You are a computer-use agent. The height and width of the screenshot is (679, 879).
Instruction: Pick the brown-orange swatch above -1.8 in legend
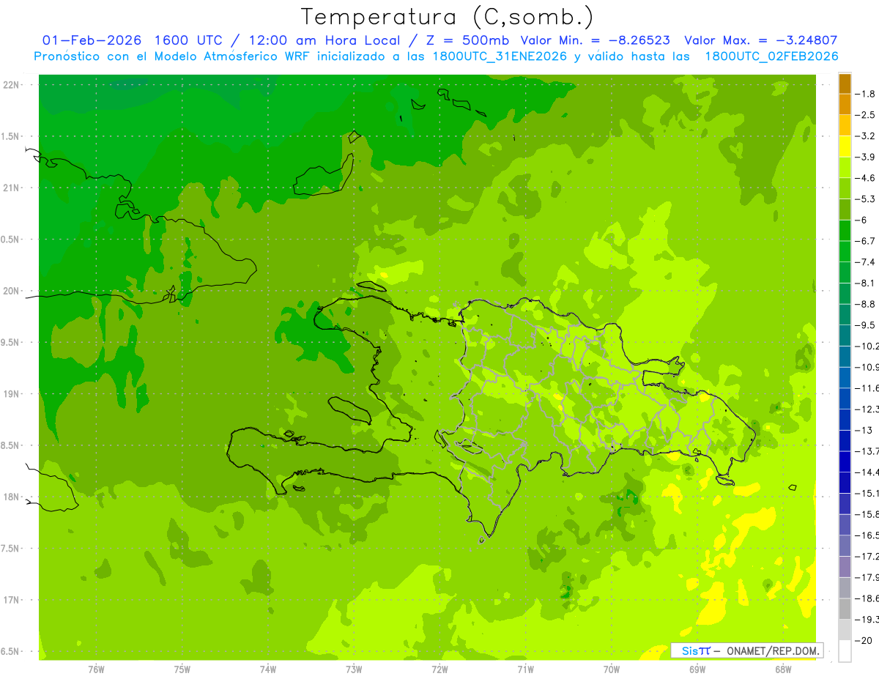pyautogui.click(x=845, y=84)
